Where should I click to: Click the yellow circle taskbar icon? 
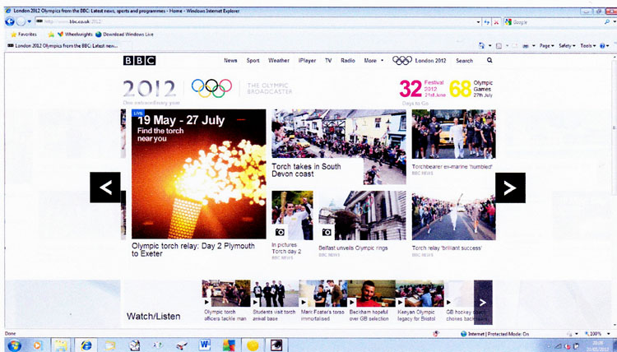pos(253,345)
